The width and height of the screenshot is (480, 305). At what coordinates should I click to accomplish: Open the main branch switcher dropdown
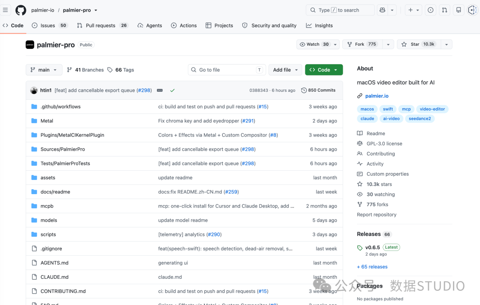pos(44,70)
